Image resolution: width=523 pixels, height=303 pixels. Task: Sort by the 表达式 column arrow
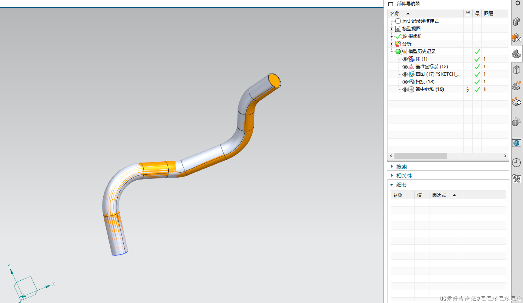(455, 195)
